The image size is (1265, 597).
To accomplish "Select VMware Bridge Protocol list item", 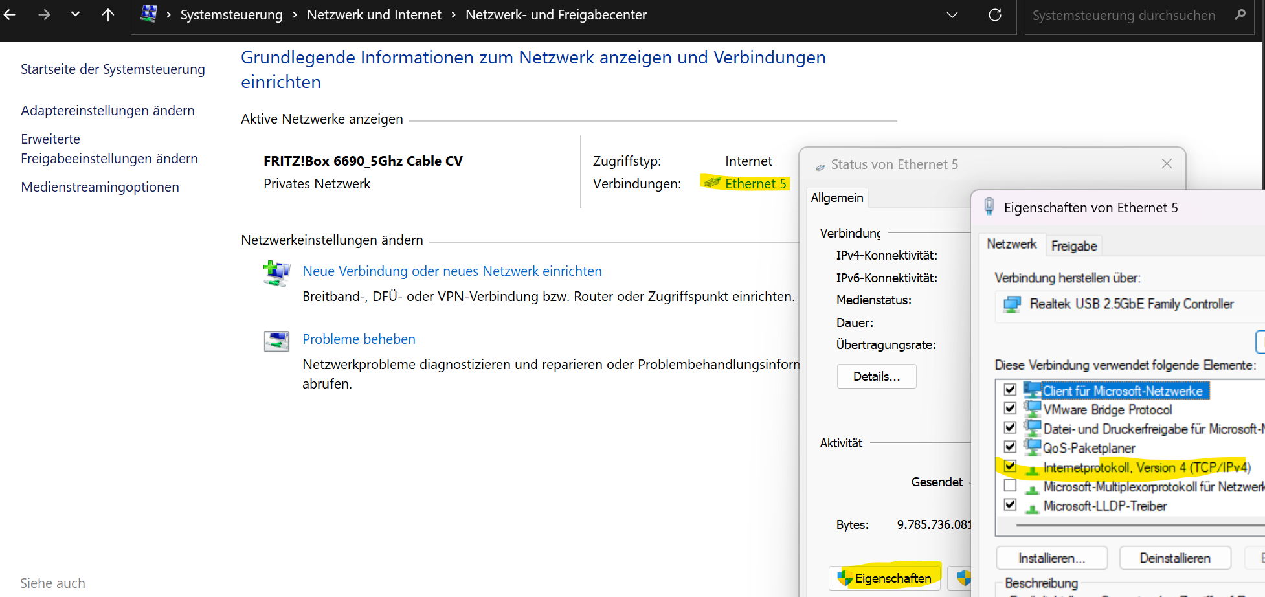I will tap(1108, 410).
